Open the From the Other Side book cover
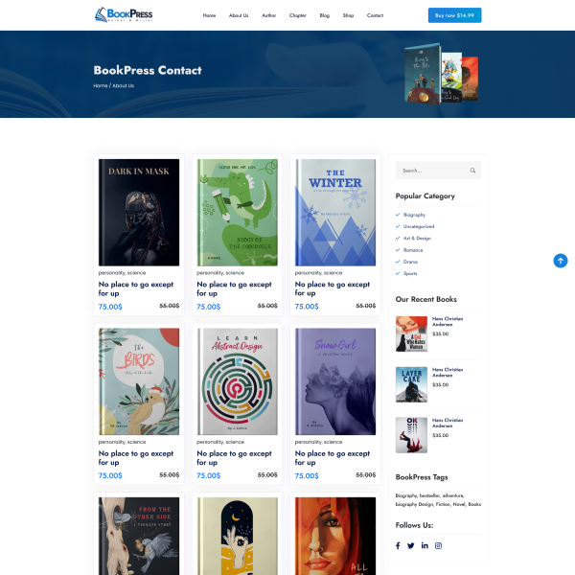 click(139, 536)
